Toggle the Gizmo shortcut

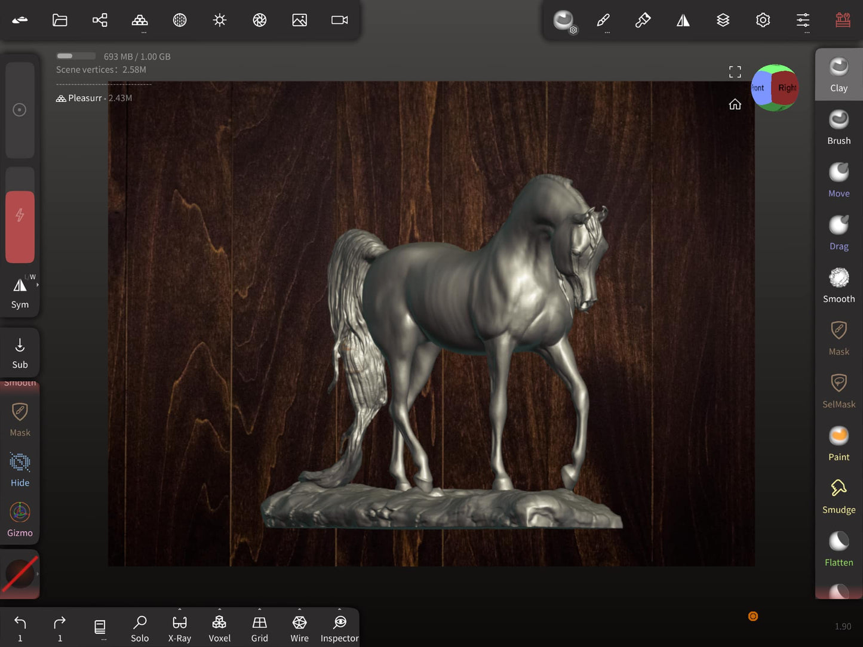click(20, 519)
